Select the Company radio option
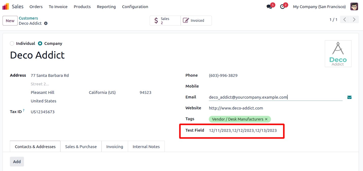The image size is (363, 171). pyautogui.click(x=40, y=44)
